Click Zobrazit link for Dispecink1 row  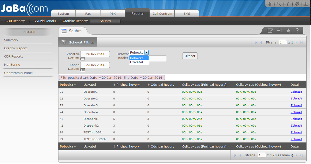[296, 119]
